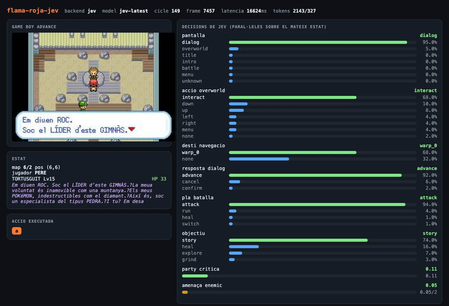The height and width of the screenshot is (306, 449).
Task: Click the "down" row label
Action: tap(188, 104)
